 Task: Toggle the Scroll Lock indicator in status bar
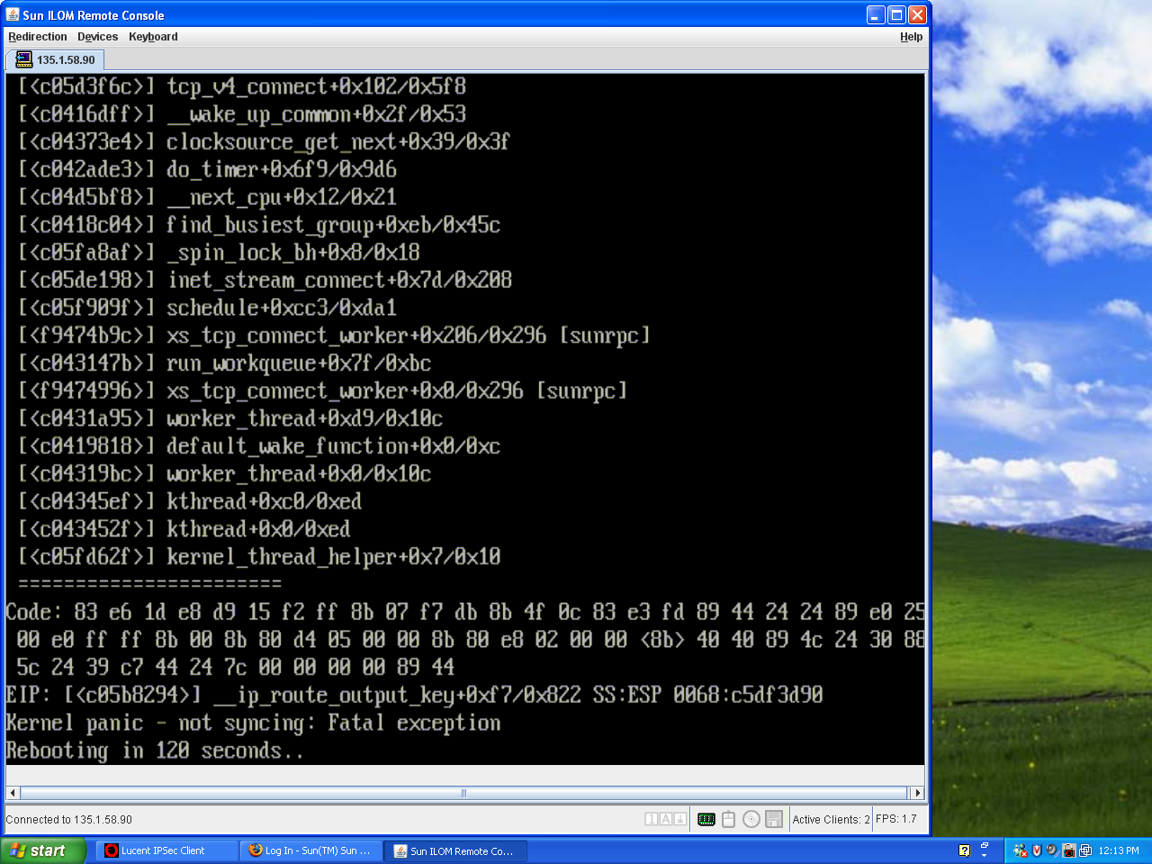pos(680,819)
